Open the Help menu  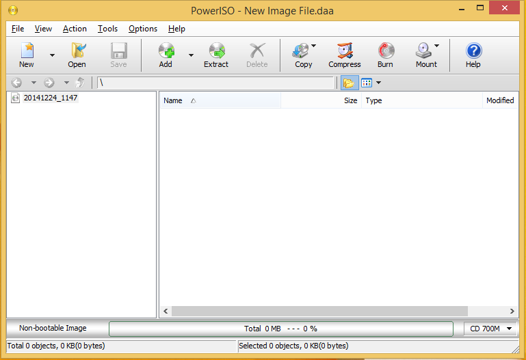176,29
